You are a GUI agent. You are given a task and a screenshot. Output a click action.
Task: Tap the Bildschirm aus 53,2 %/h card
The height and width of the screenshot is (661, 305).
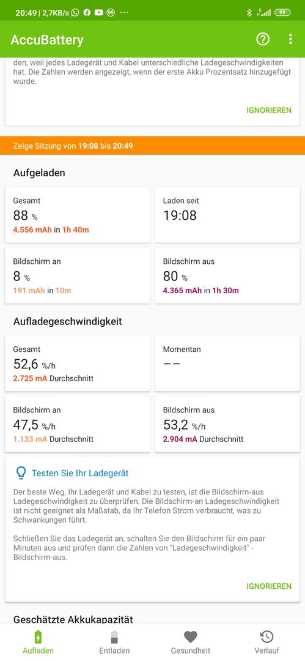coord(227,424)
